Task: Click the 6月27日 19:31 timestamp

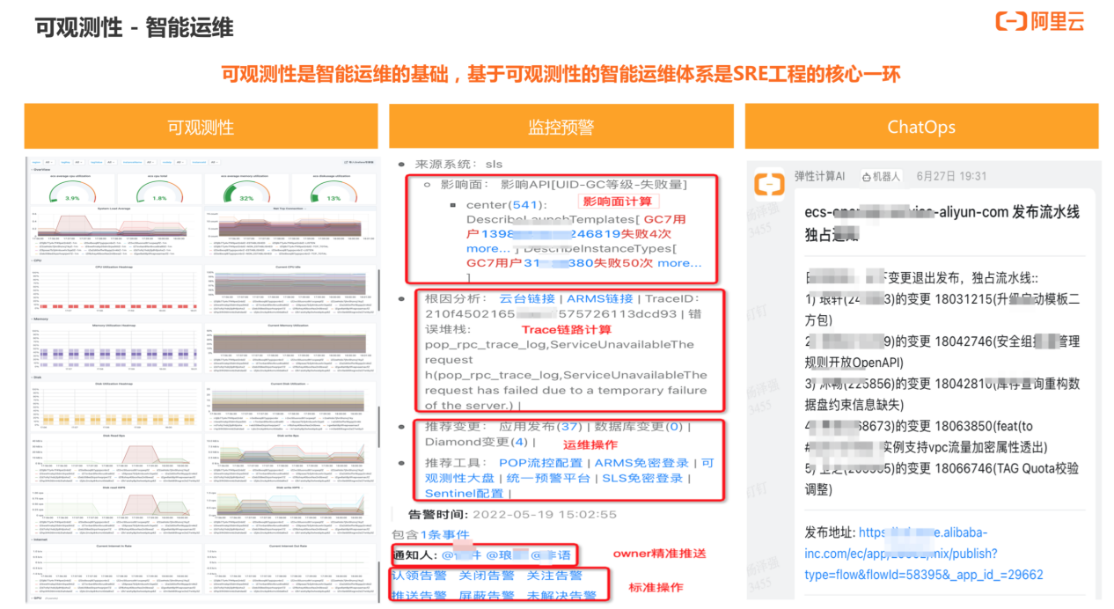Action: 952,176
